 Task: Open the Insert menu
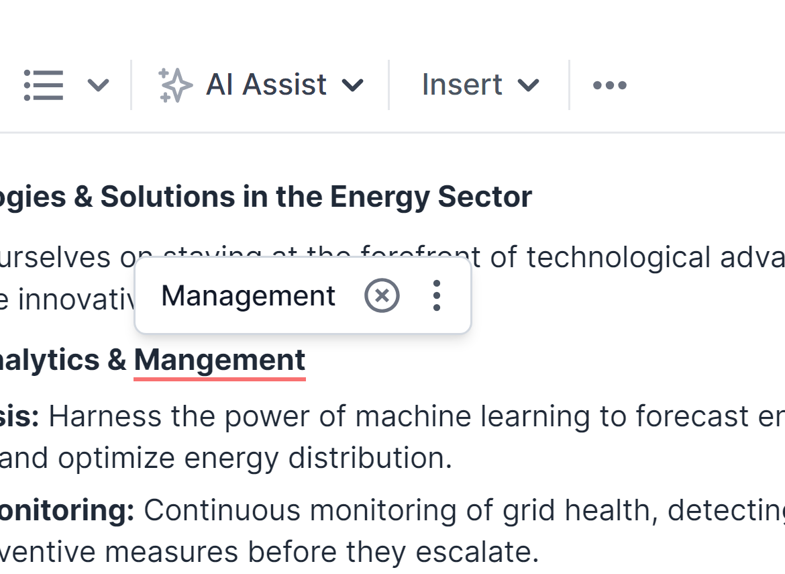tap(462, 85)
